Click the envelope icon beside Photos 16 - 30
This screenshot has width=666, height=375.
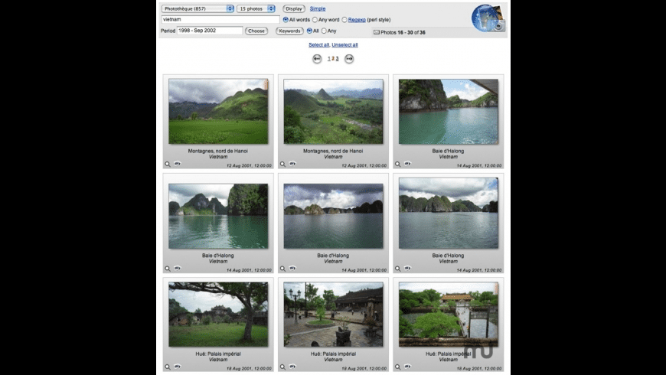click(x=377, y=32)
